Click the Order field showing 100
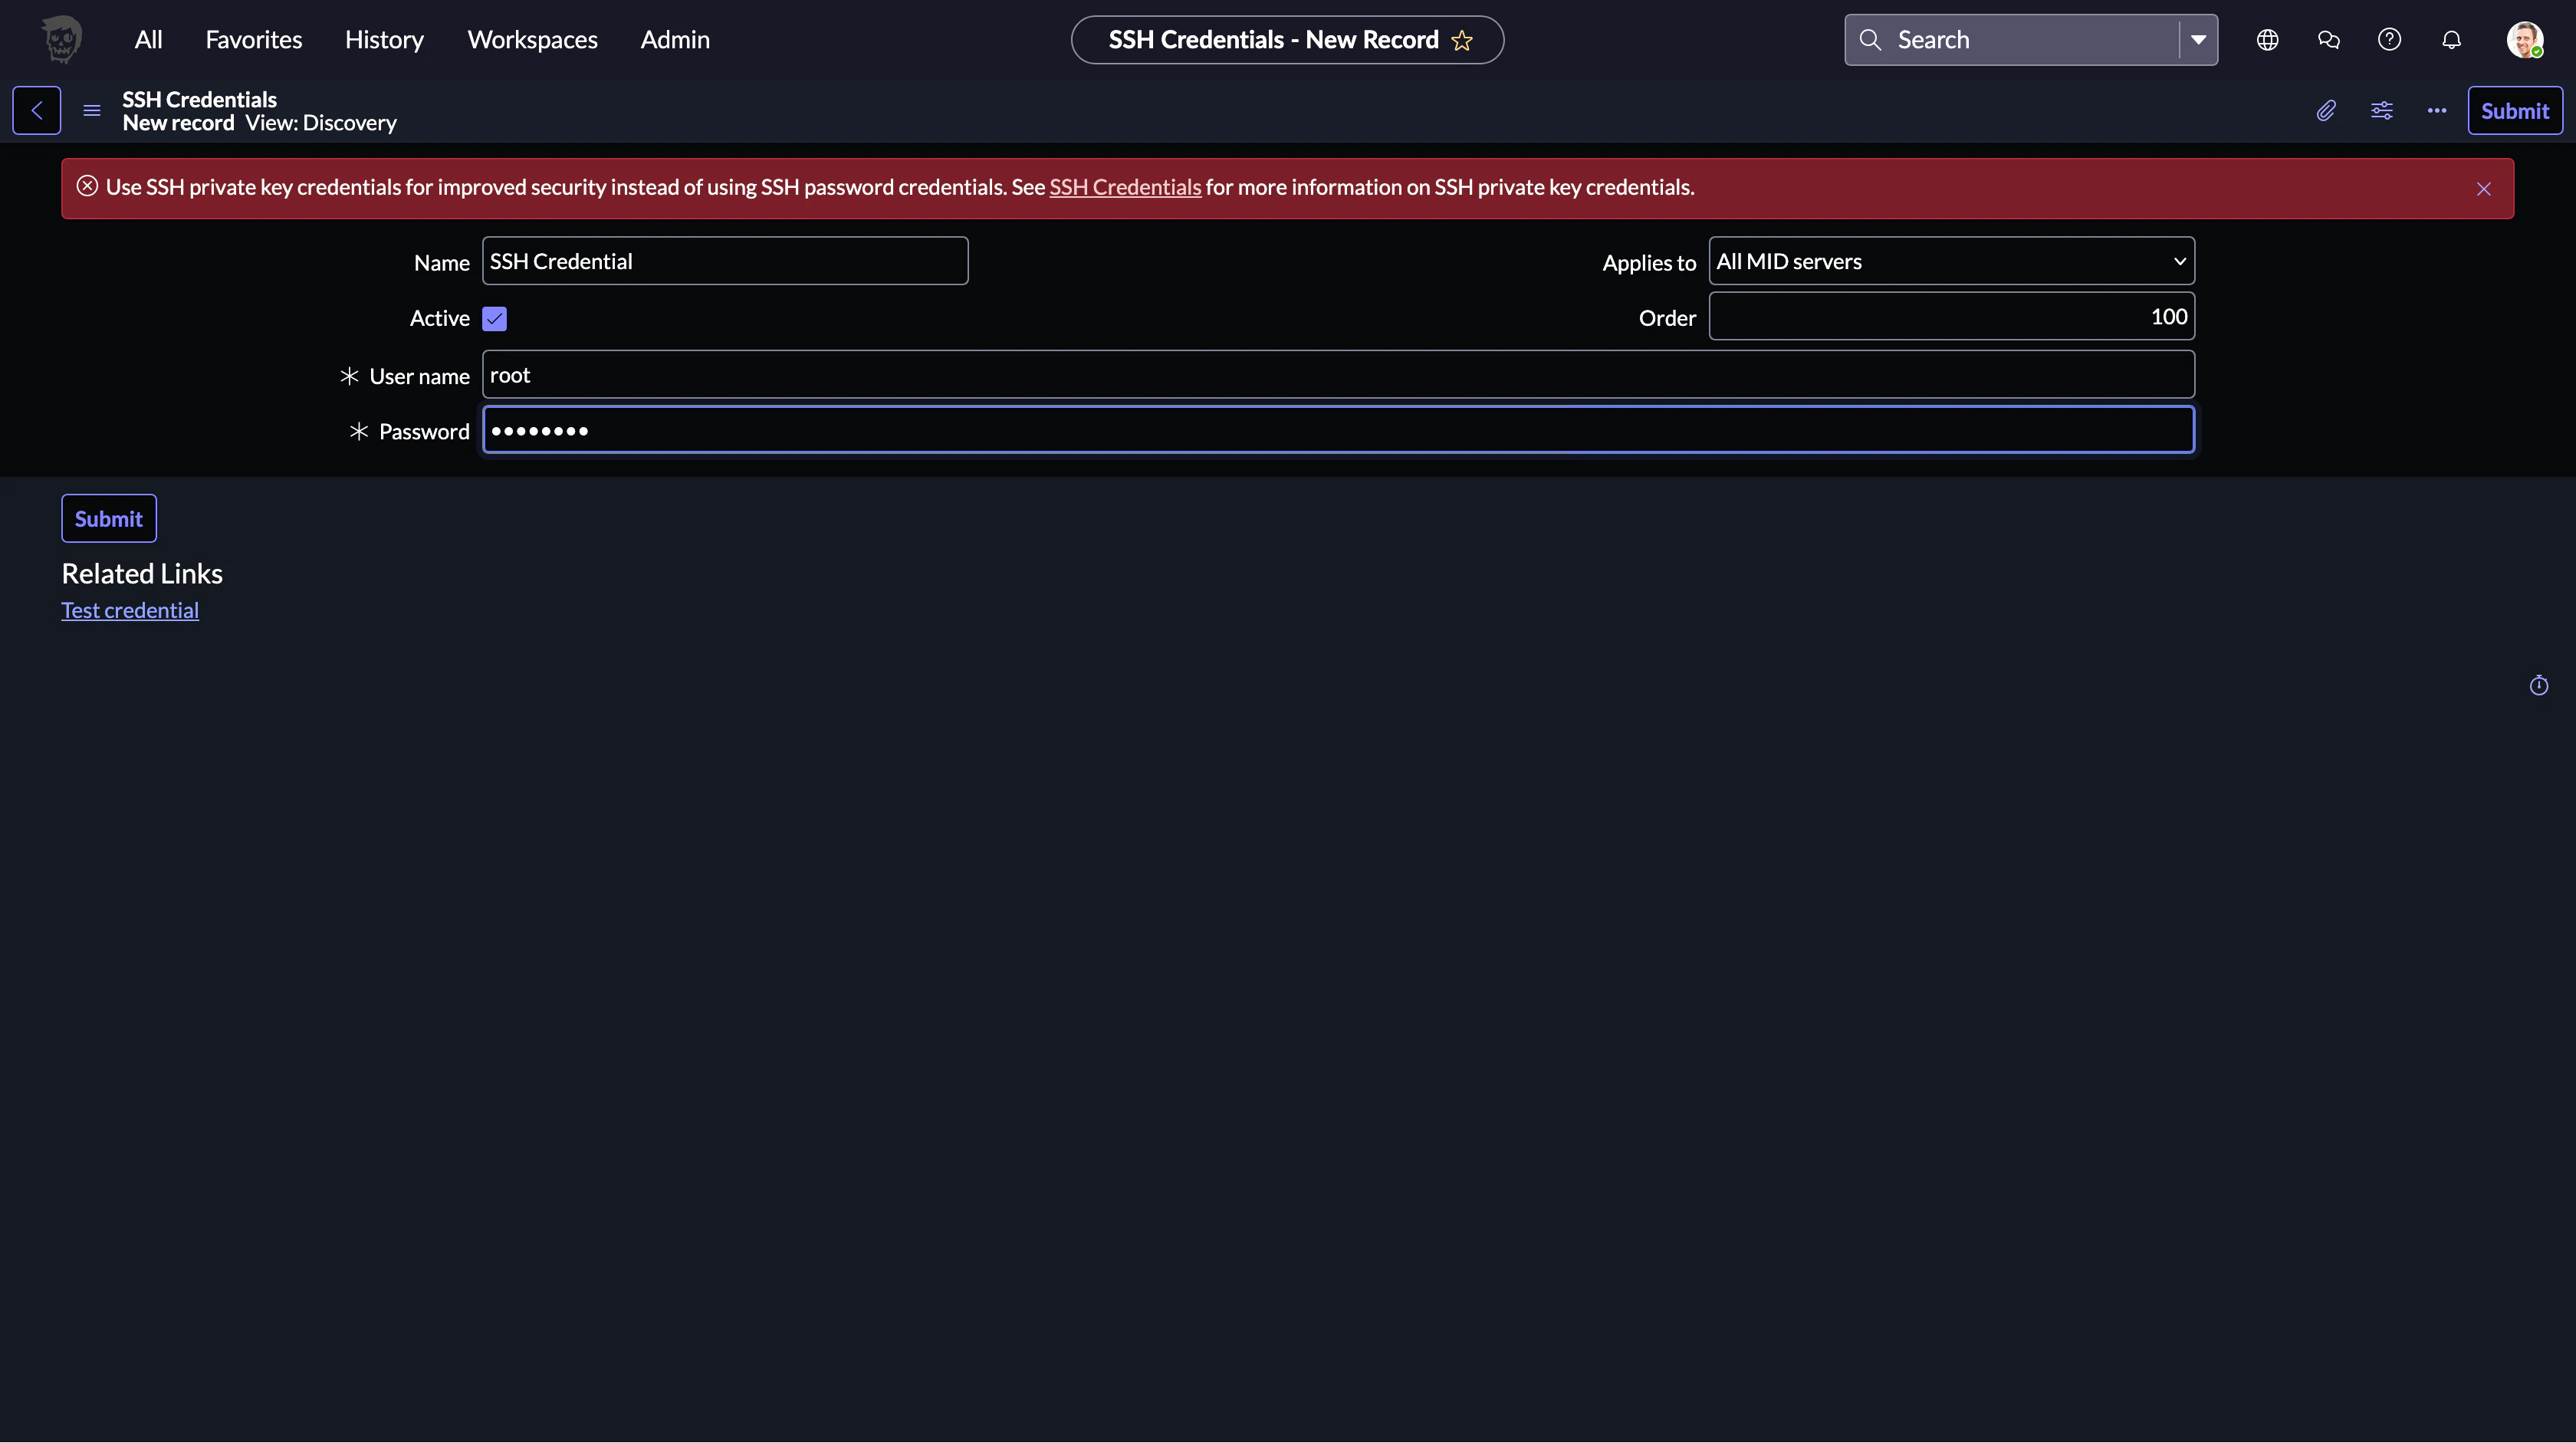Screen dimensions: 2576x1443 coord(1952,316)
